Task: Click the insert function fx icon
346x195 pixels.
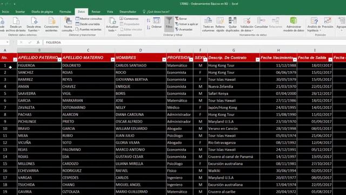Action: (38, 42)
